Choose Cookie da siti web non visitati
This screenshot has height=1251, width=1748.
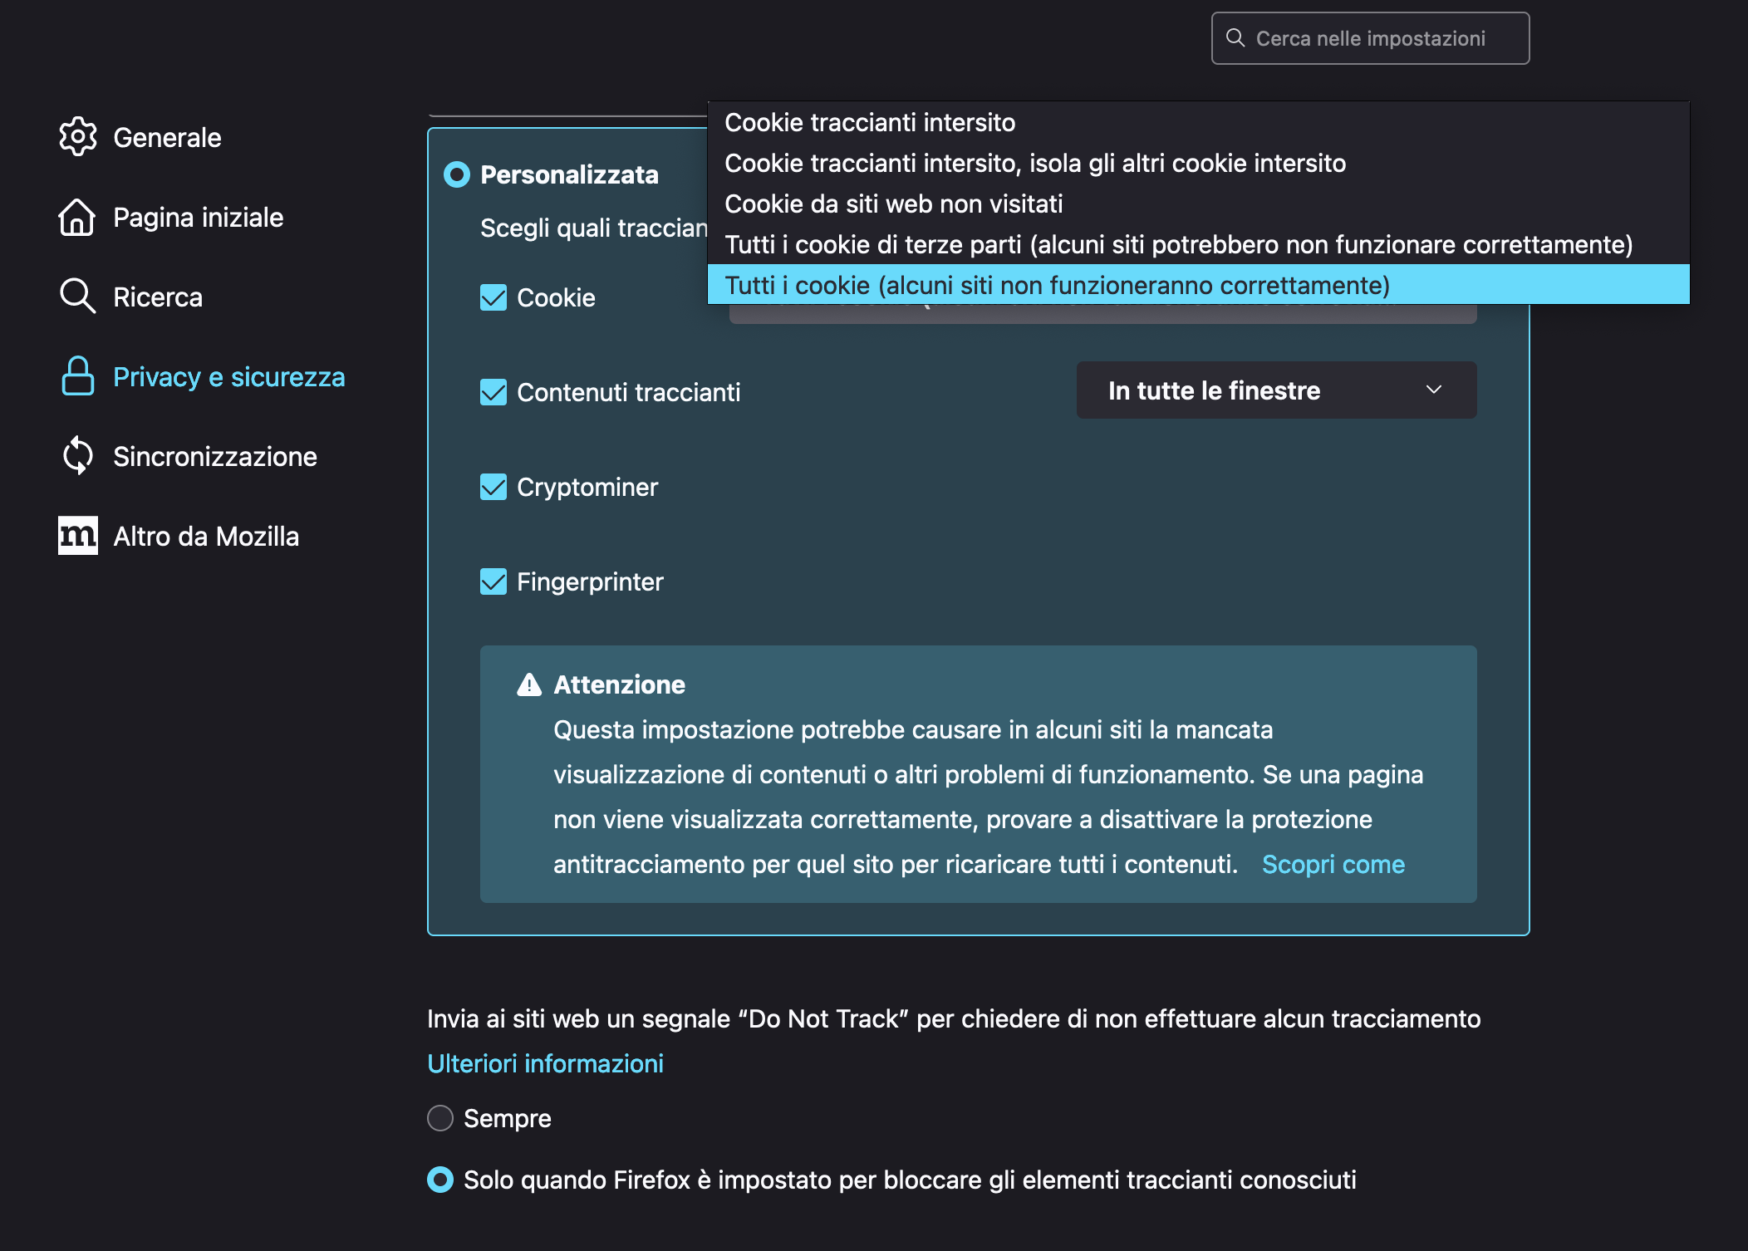[x=893, y=204]
